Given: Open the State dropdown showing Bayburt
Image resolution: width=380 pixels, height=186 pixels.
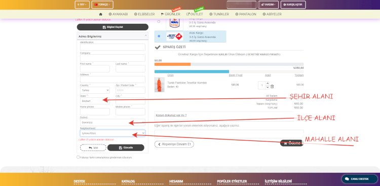Looking at the screenshot, I should click(95, 101).
